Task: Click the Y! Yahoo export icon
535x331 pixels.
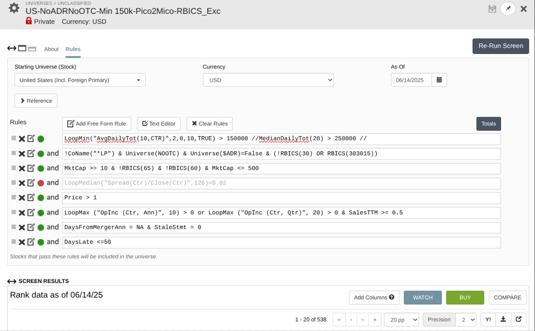Action: (x=488, y=319)
